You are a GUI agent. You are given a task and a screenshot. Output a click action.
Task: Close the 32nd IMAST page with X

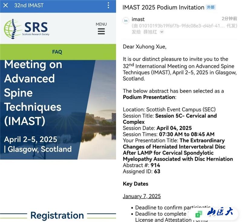[5, 5]
